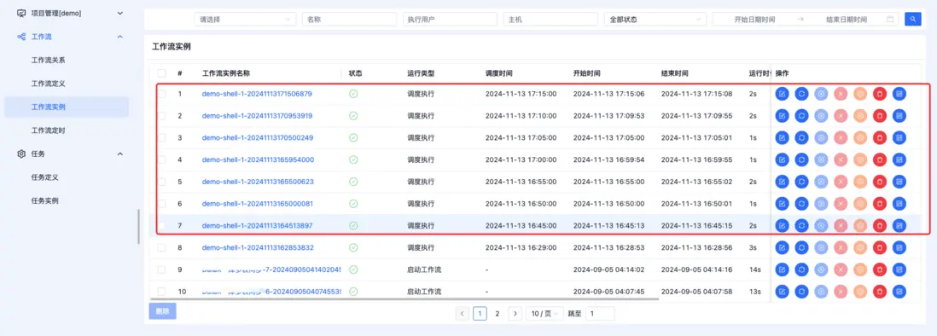Screen dimensions: 937x336
Task: Open link demo-shell-1-20241113162853832
Action: 258,247
